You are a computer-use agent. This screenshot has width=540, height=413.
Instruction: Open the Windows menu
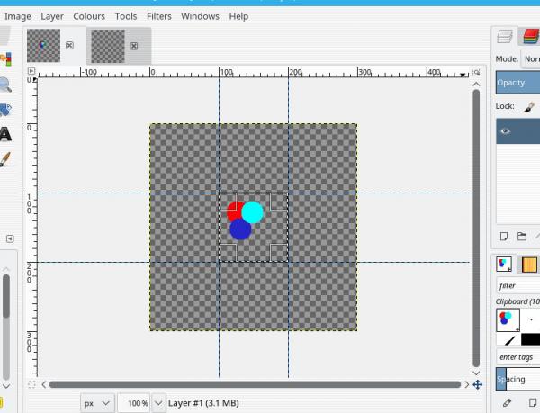point(200,16)
